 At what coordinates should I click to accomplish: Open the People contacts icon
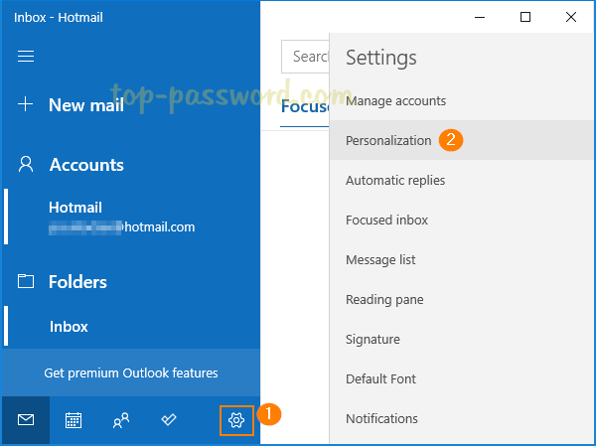click(x=121, y=420)
